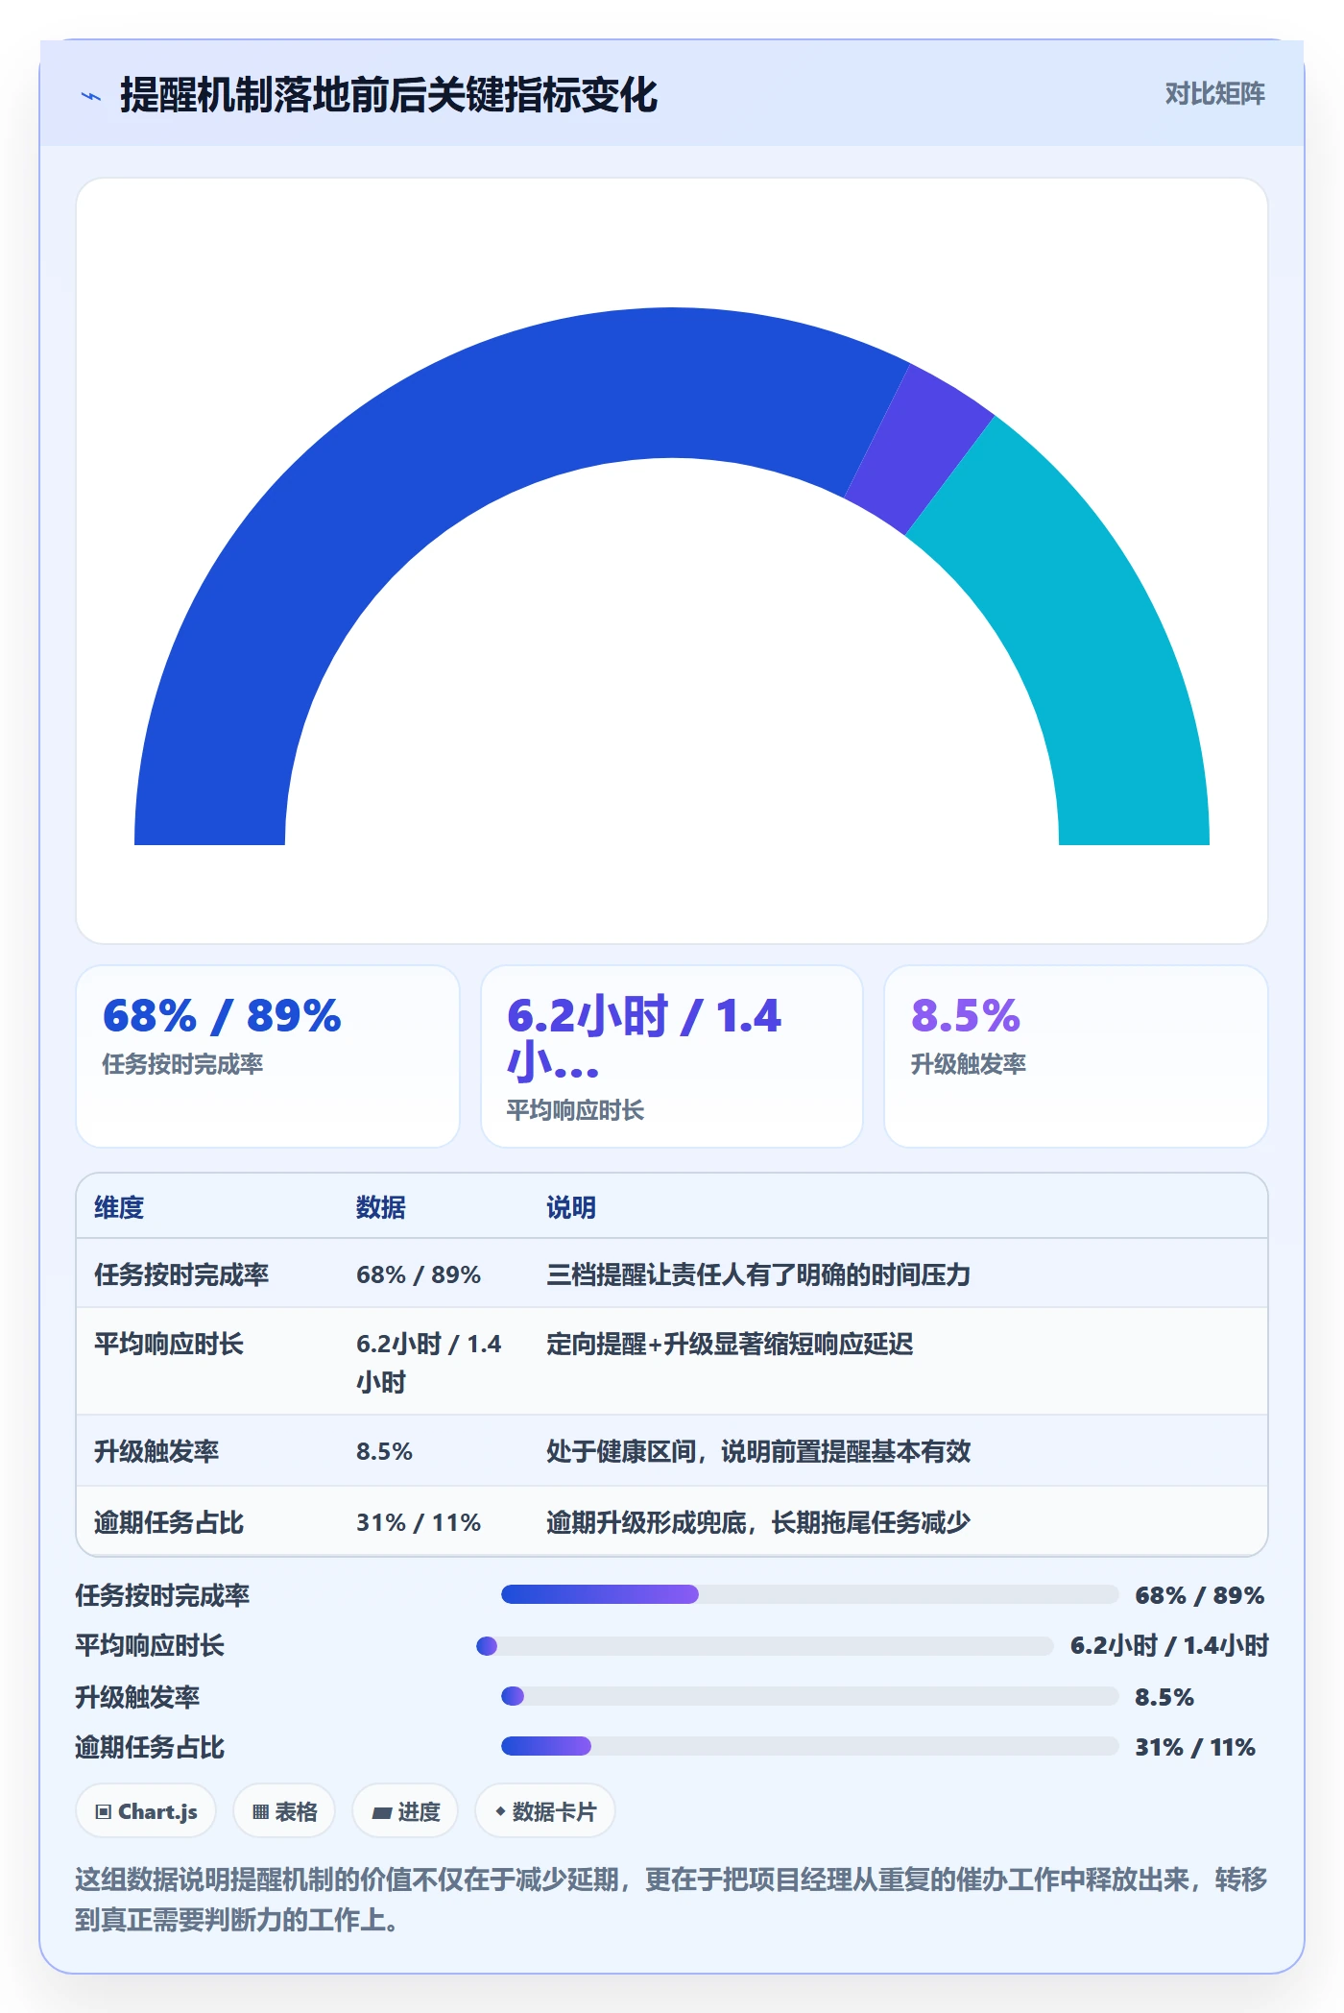Click the title 提醒机制落地前后关键指标变化
This screenshot has width=1344, height=2013.
tap(389, 95)
